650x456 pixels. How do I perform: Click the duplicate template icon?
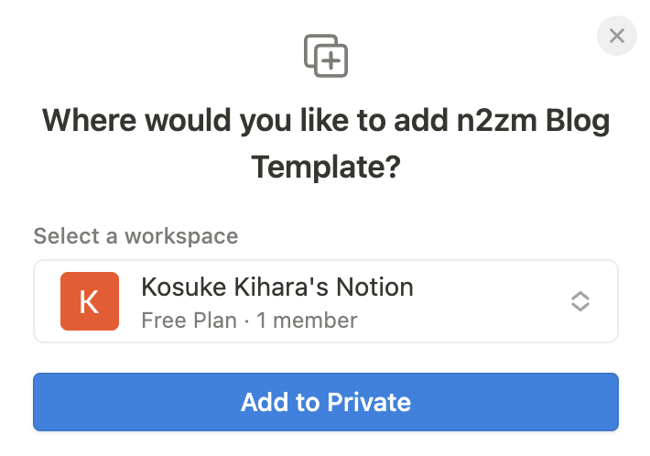click(x=326, y=56)
